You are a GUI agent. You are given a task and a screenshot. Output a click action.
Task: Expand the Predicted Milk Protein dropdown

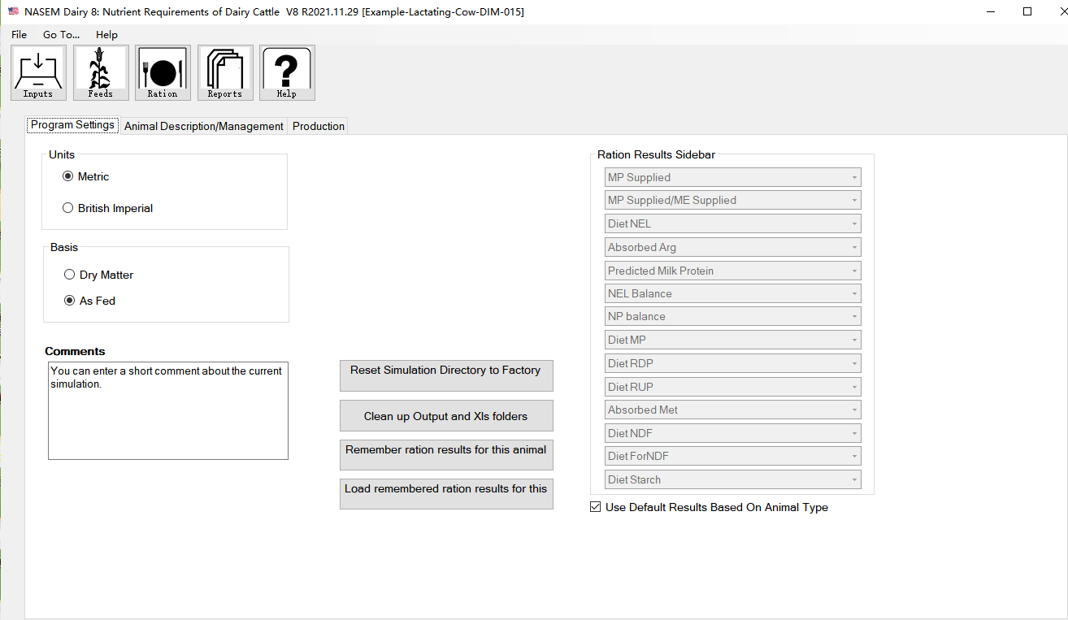[x=733, y=271]
